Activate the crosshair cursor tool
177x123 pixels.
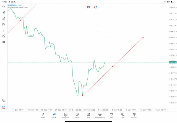coord(4,6)
